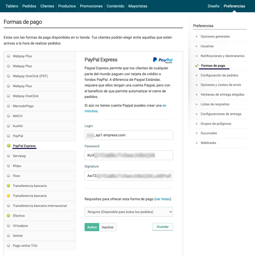Open Grupos de polígonos
255x256 pixels.
(216, 124)
